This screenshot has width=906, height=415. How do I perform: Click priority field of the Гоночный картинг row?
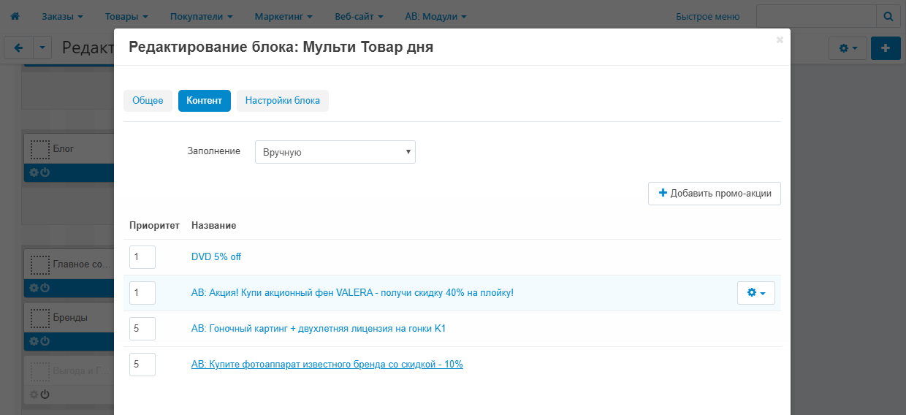tap(142, 329)
